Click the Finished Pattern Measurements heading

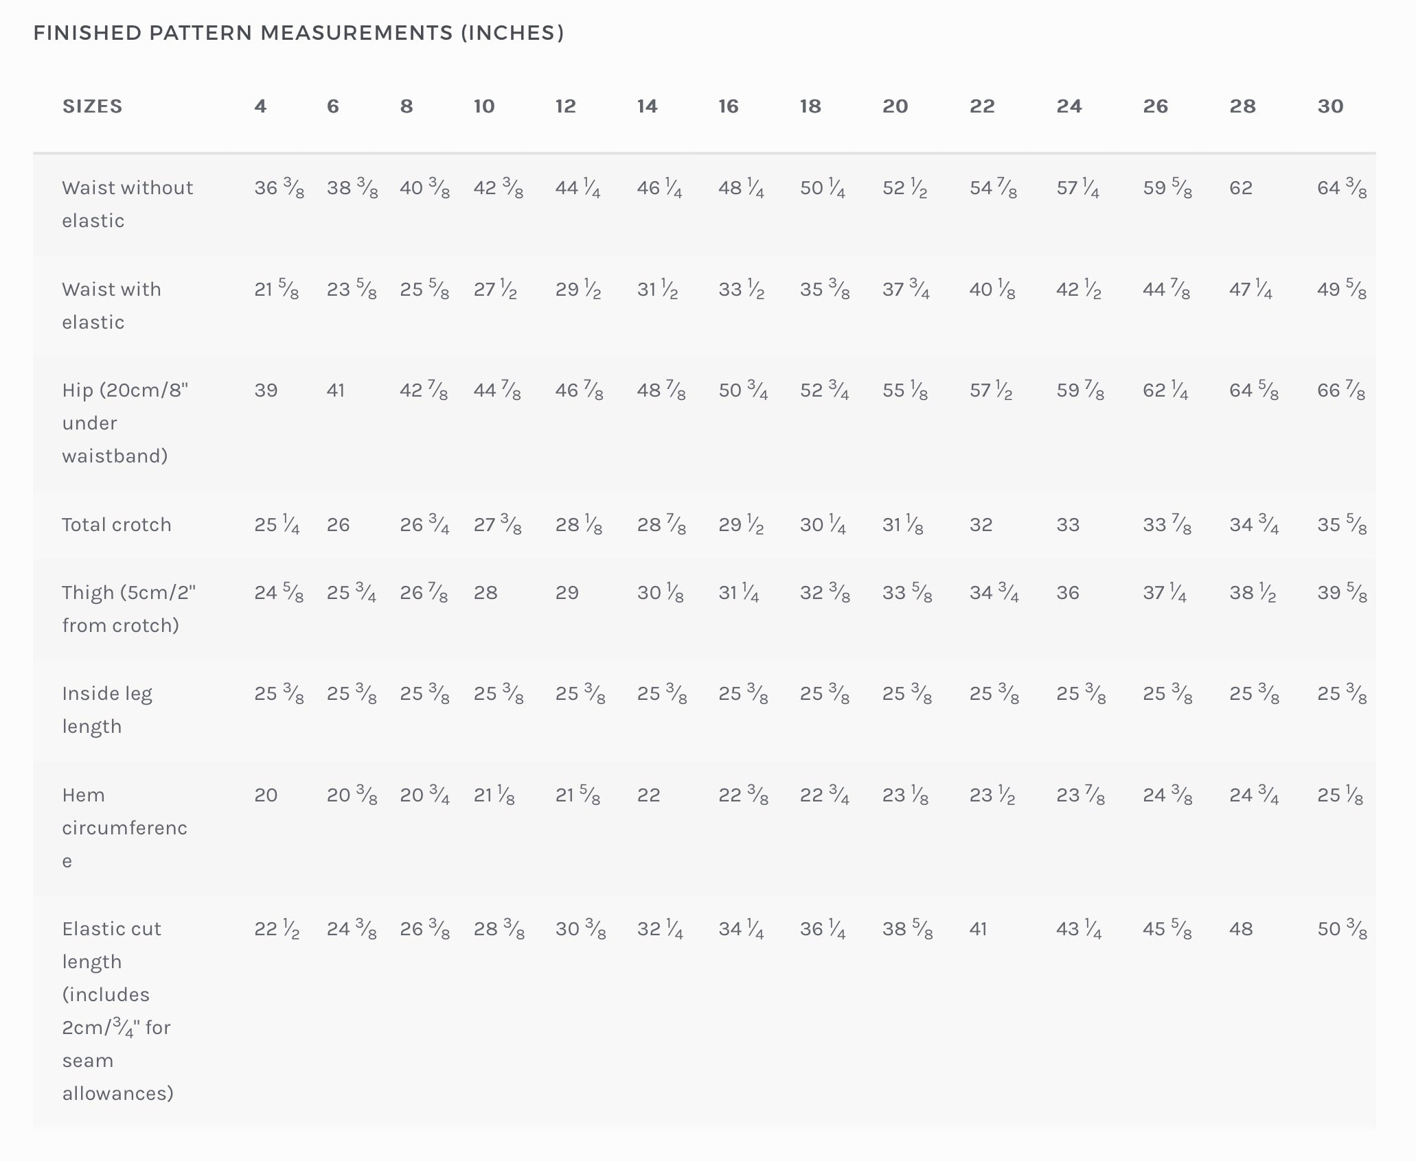pos(299,33)
